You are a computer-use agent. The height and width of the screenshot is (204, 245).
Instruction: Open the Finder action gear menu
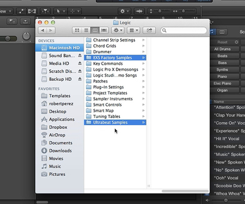point(118,30)
